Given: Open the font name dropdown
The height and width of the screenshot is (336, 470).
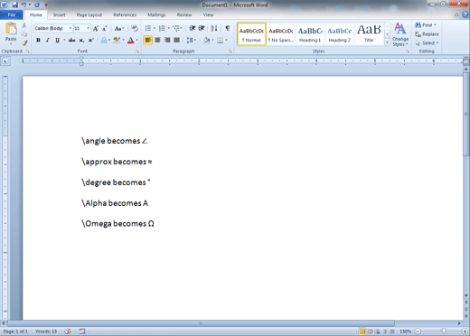Looking at the screenshot, I should 70,28.
